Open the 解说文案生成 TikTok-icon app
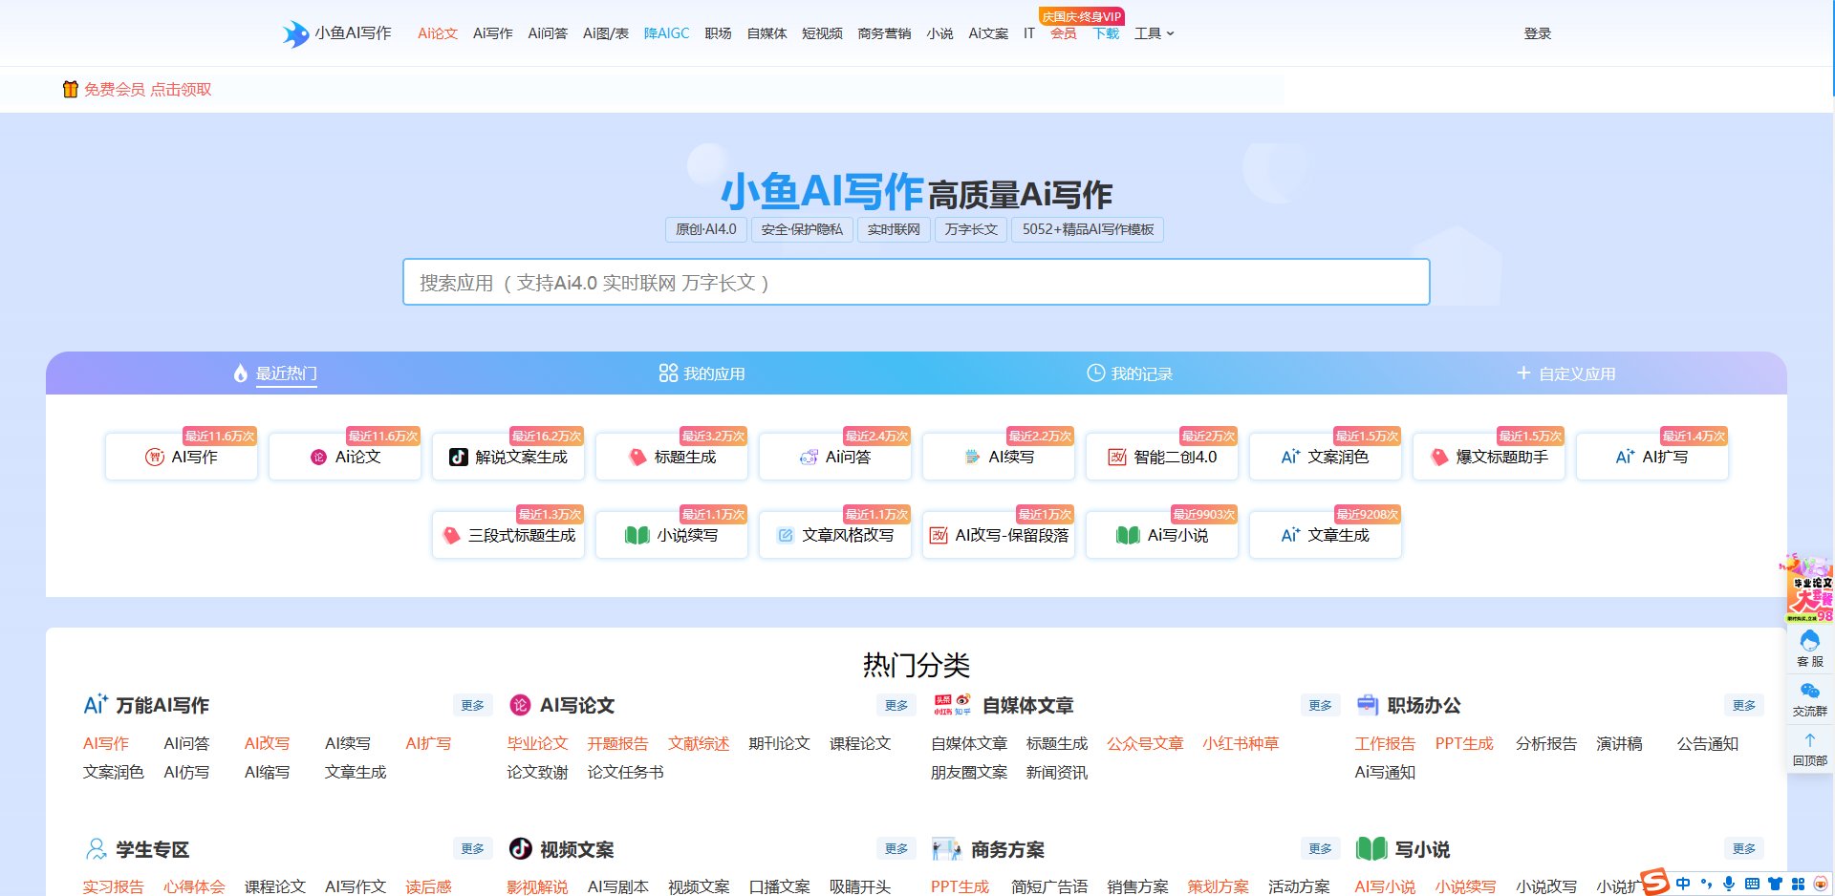The image size is (1835, 896). (508, 458)
